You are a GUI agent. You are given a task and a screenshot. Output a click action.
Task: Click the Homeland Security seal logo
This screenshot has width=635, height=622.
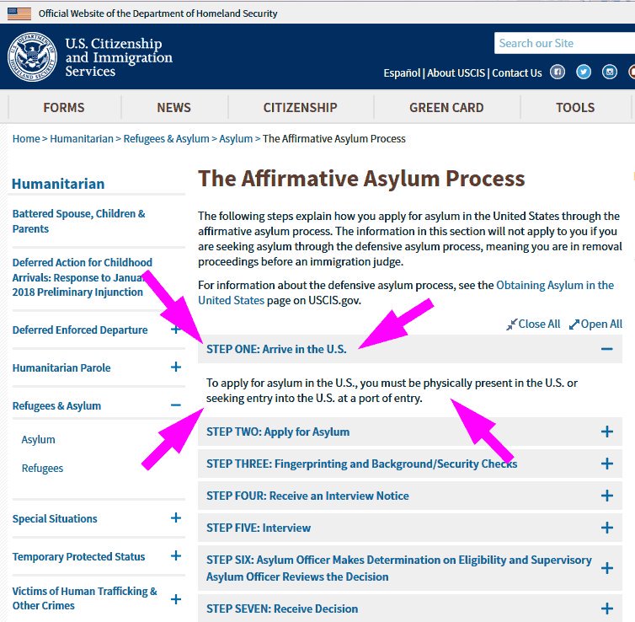pos(32,56)
